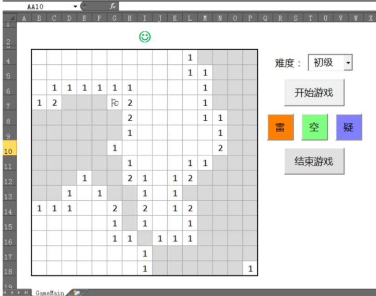The width and height of the screenshot is (376, 296).
Task: Click inside the formula bar
Action: click(x=247, y=6)
